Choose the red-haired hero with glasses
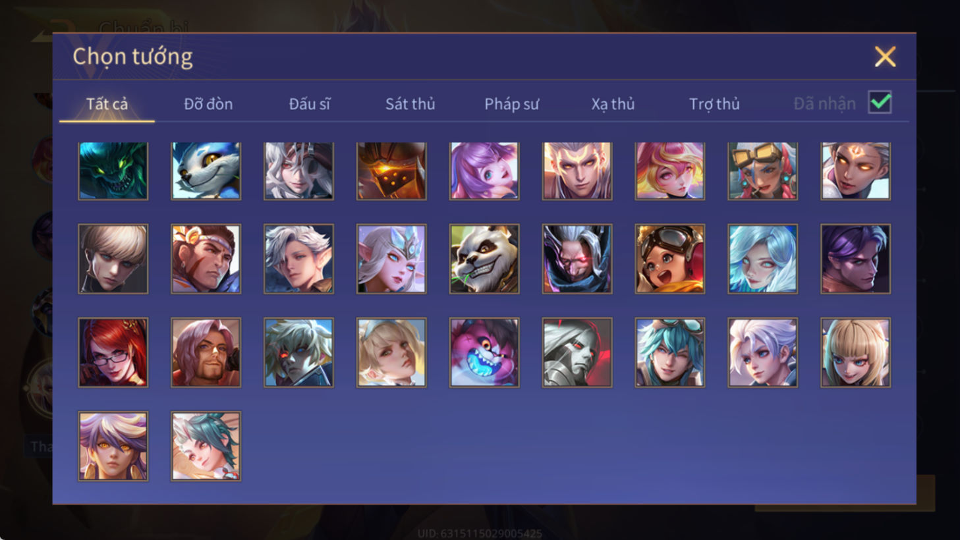 (x=113, y=352)
